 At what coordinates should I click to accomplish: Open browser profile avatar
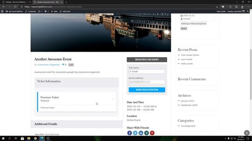tap(242, 7)
